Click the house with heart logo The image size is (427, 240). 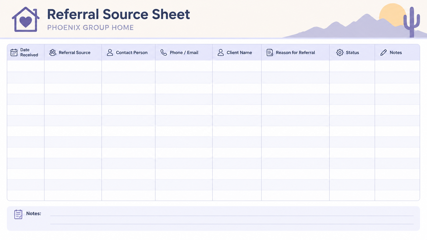[x=26, y=19]
